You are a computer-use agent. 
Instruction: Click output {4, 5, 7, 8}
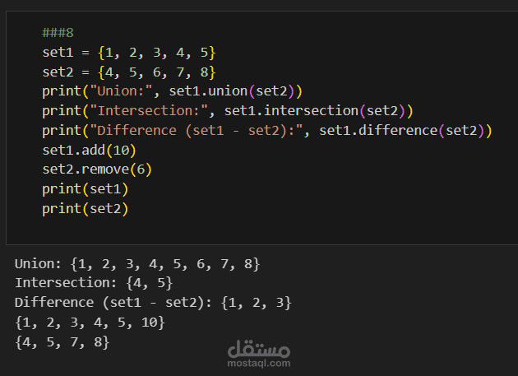point(62,342)
